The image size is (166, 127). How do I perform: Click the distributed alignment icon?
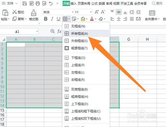138,19
